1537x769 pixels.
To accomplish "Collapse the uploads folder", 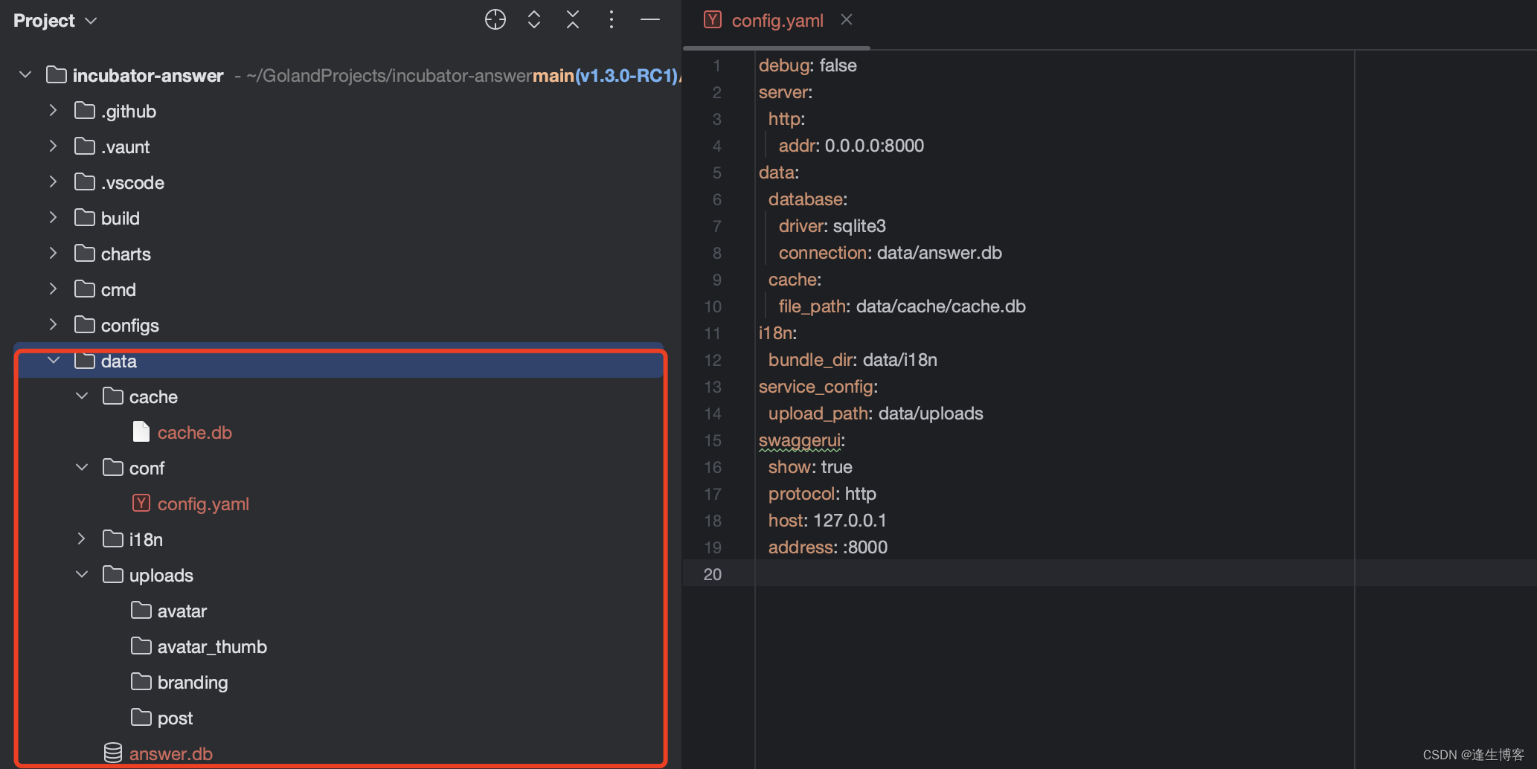I will click(x=81, y=574).
